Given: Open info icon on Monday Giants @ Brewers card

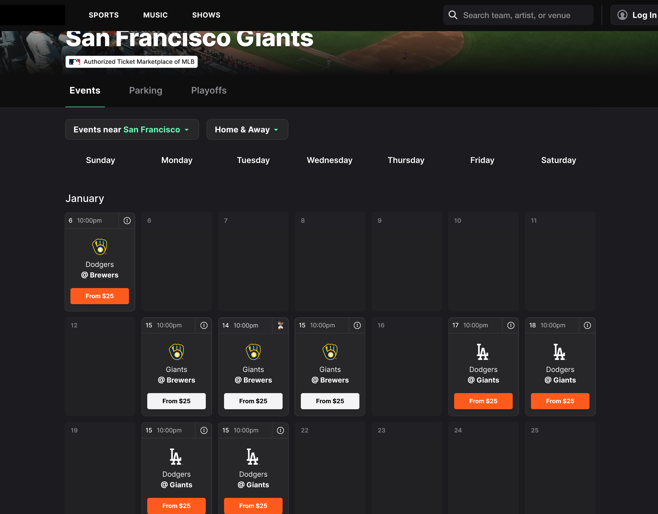Looking at the screenshot, I should pyautogui.click(x=204, y=325).
